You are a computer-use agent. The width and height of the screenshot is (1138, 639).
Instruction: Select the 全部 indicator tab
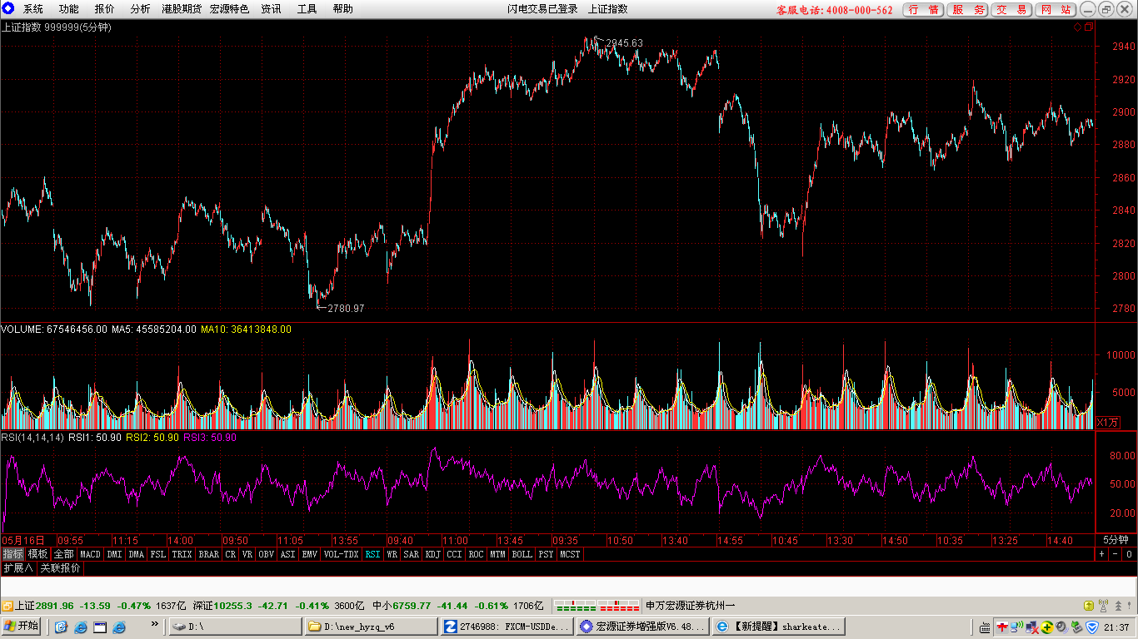coord(64,554)
